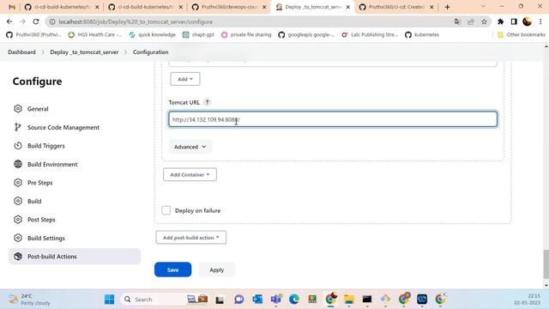Viewport: 549px width, 309px height.
Task: Open the browser extensions puzzle icon
Action: [x=501, y=21]
